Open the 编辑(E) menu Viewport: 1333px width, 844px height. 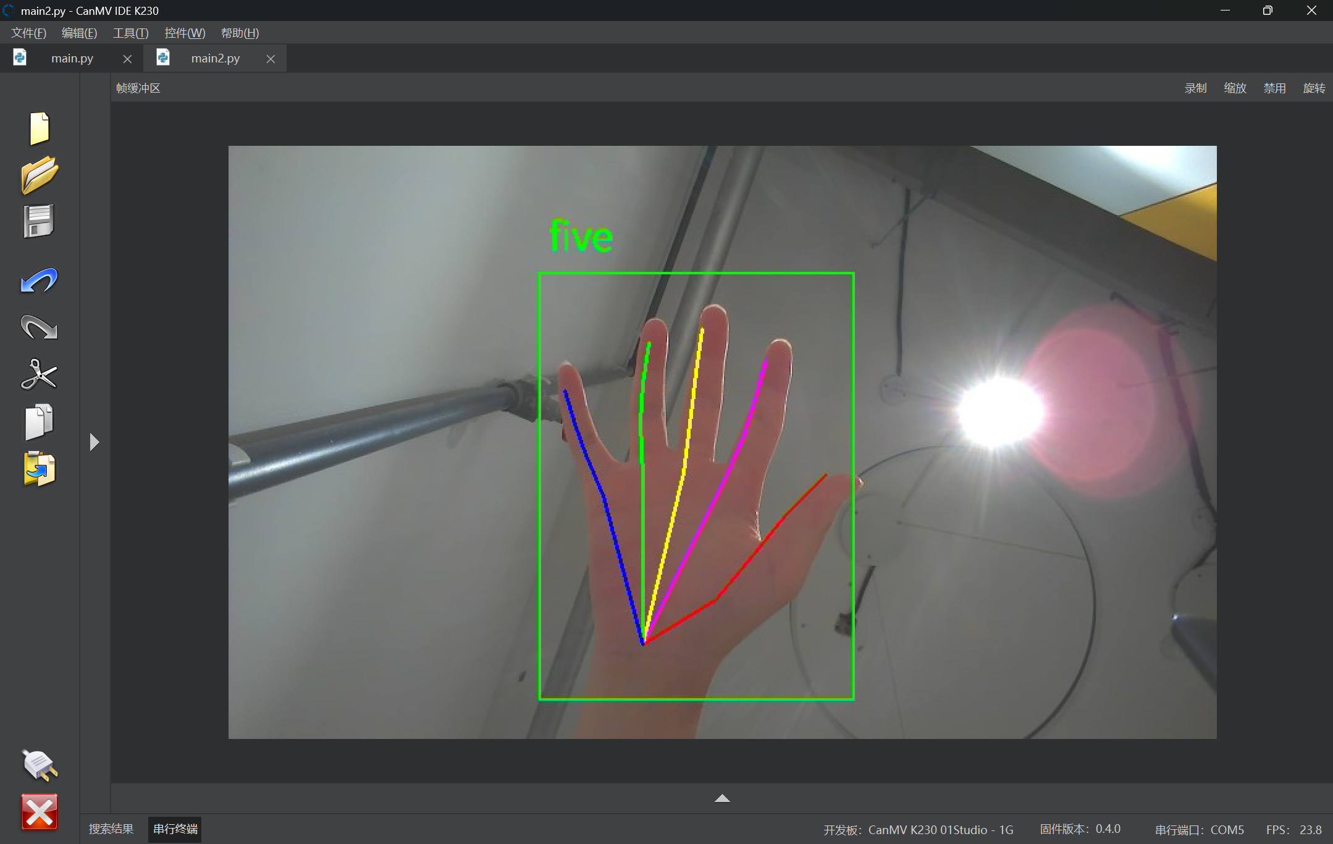79,33
